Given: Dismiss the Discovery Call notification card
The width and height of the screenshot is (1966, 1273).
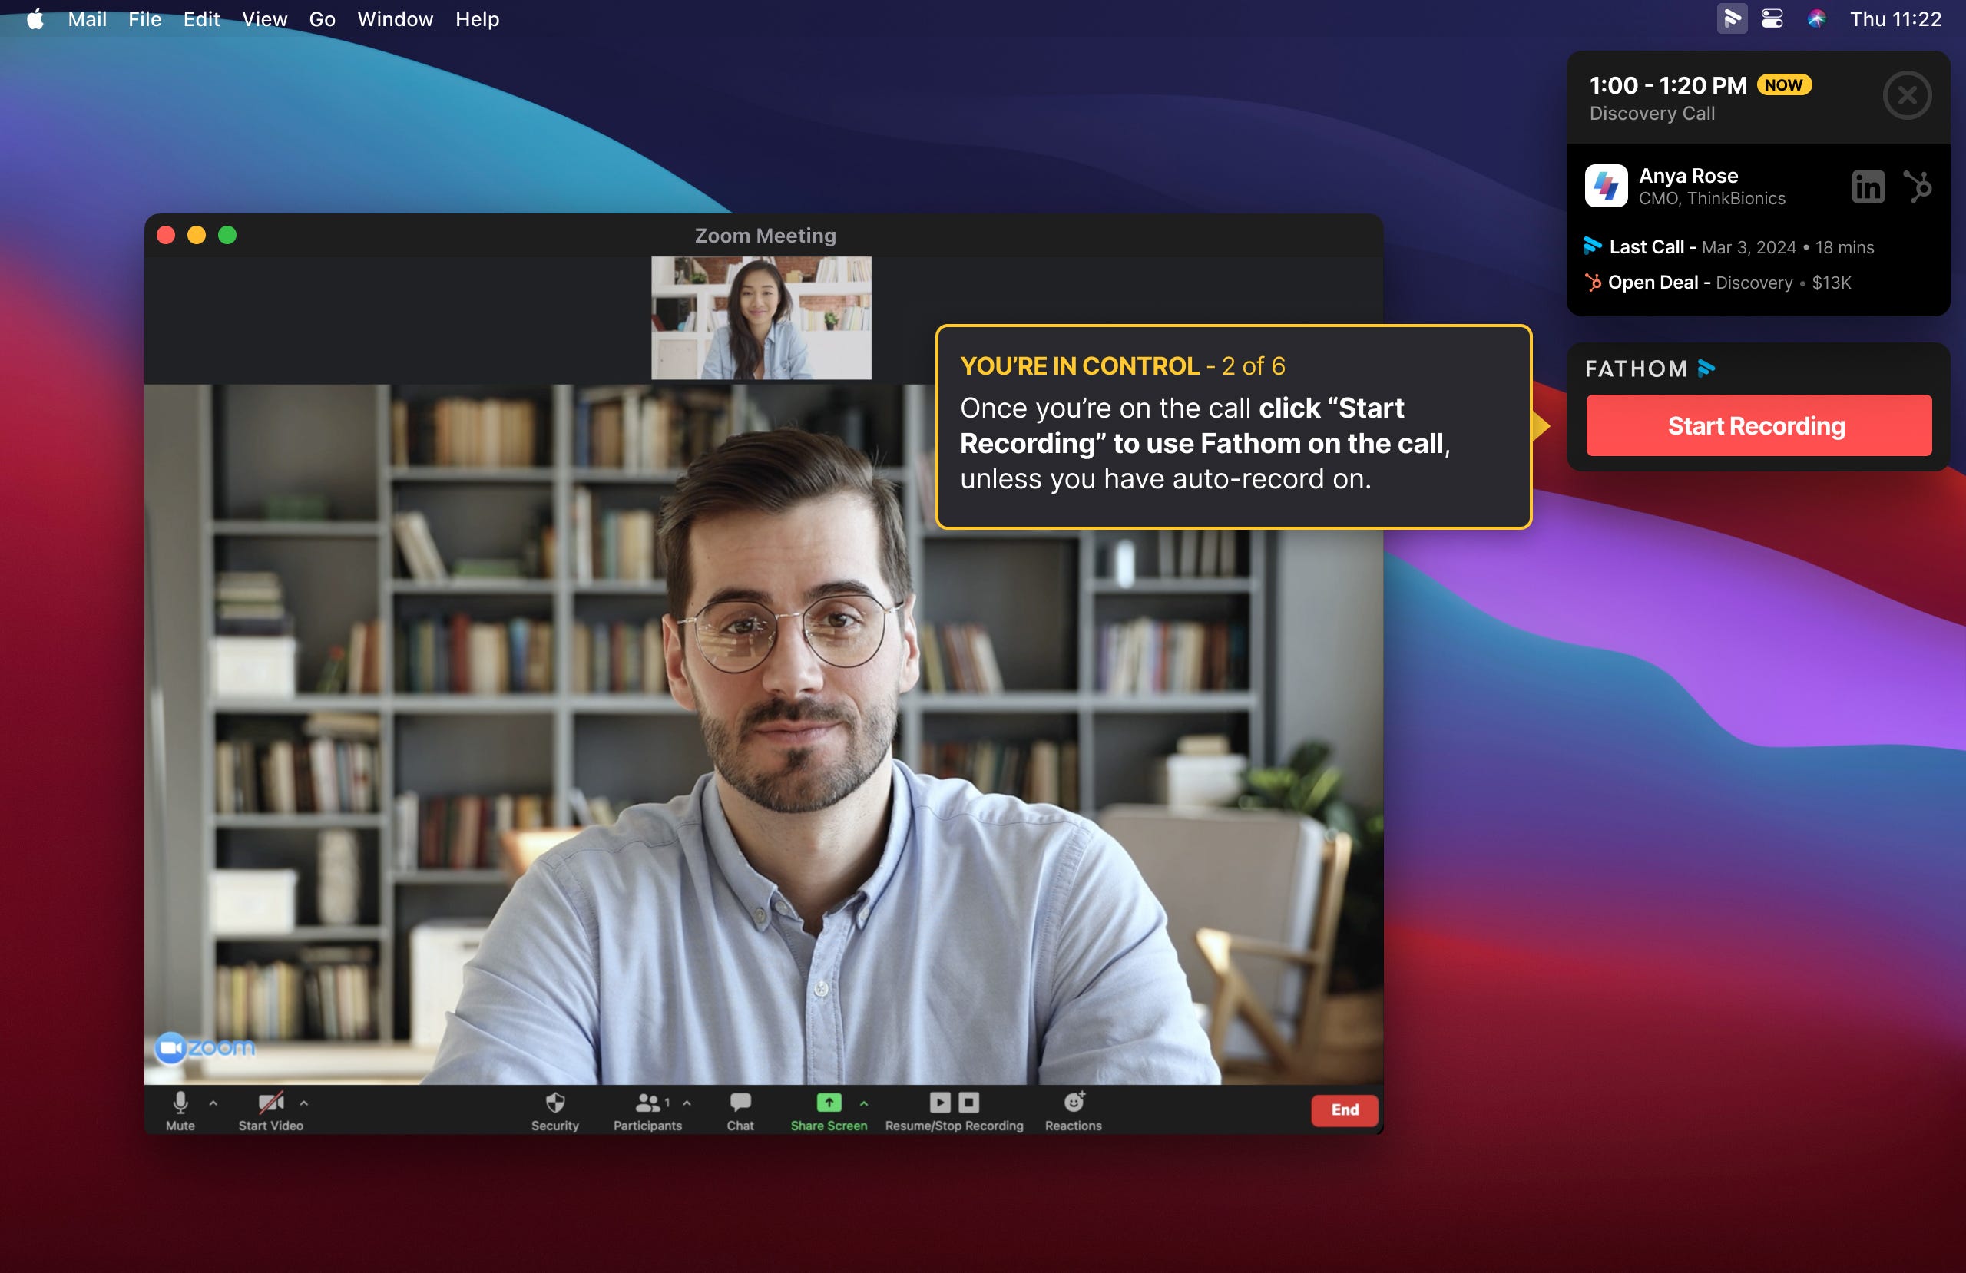Looking at the screenshot, I should pyautogui.click(x=1907, y=96).
